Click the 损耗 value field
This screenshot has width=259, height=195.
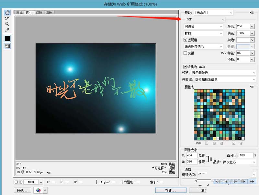tap(243, 59)
